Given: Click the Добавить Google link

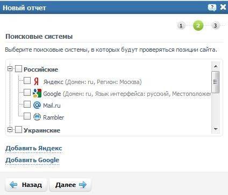Looking at the screenshot, I should click(32, 160).
